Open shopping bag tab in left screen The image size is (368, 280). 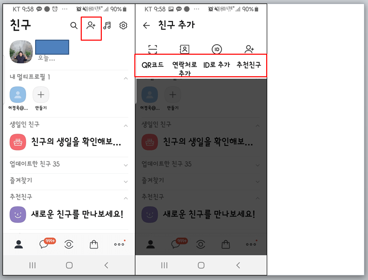[94, 244]
